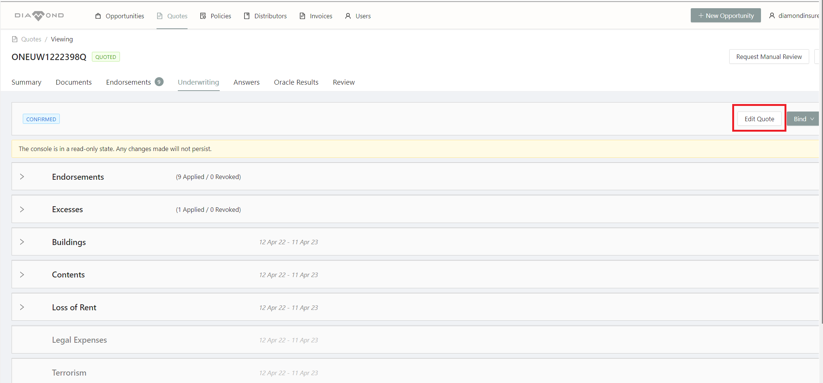Click the Legal Expenses row

pyautogui.click(x=415, y=340)
